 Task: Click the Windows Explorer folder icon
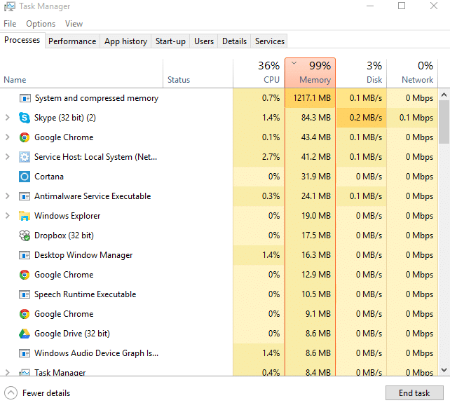click(25, 216)
